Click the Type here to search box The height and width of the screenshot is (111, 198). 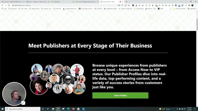pyautogui.click(x=23, y=109)
